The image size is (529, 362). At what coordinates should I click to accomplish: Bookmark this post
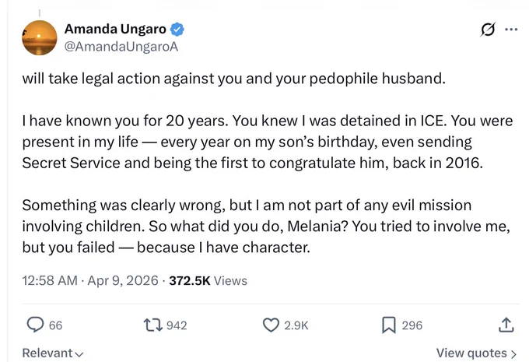click(x=389, y=325)
